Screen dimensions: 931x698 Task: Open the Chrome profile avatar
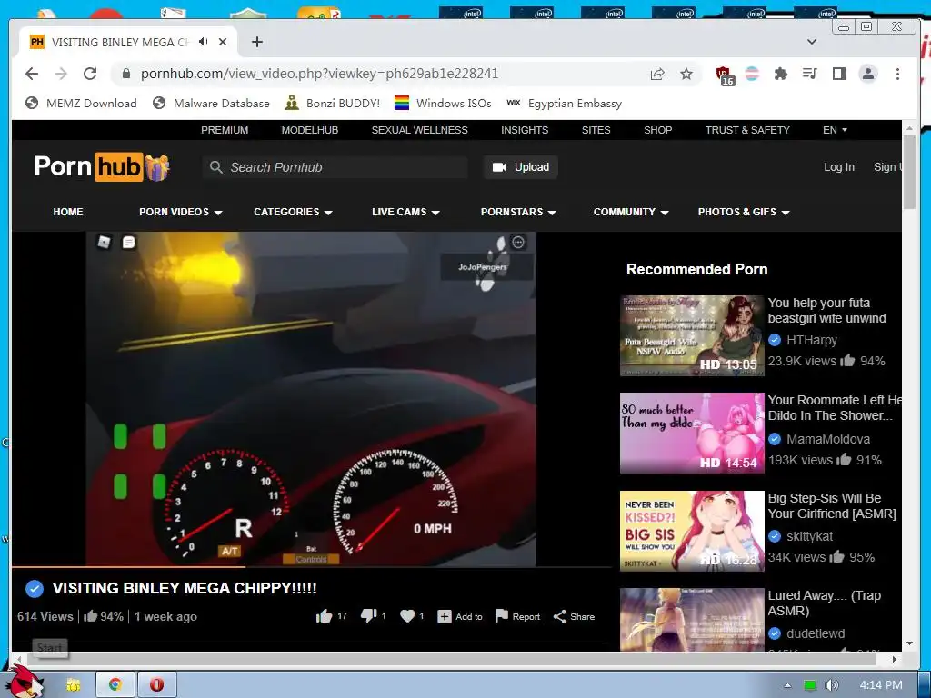tap(868, 74)
